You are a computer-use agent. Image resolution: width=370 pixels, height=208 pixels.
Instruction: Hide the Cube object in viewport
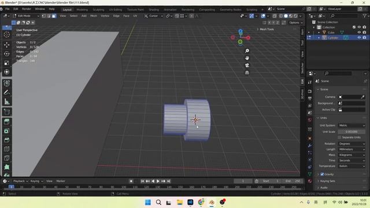coord(359,32)
